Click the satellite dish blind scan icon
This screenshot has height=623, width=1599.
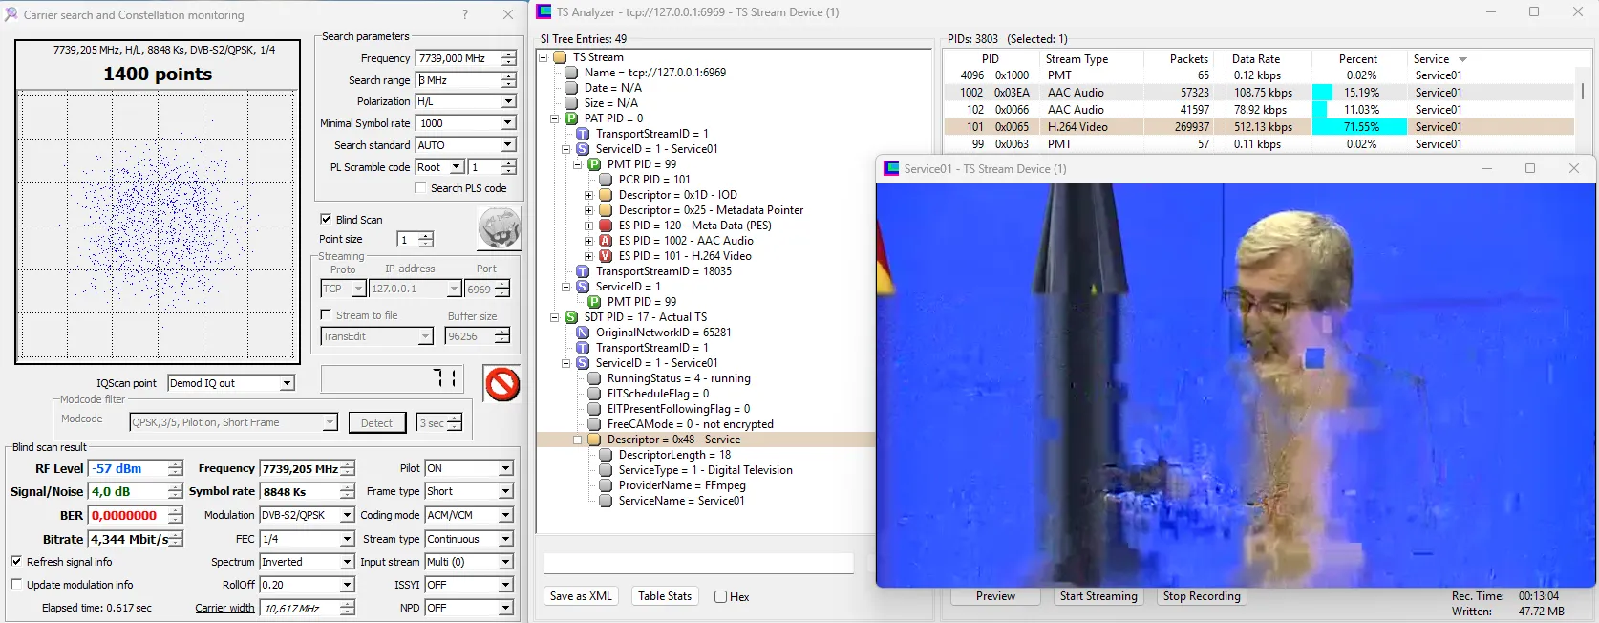point(499,228)
